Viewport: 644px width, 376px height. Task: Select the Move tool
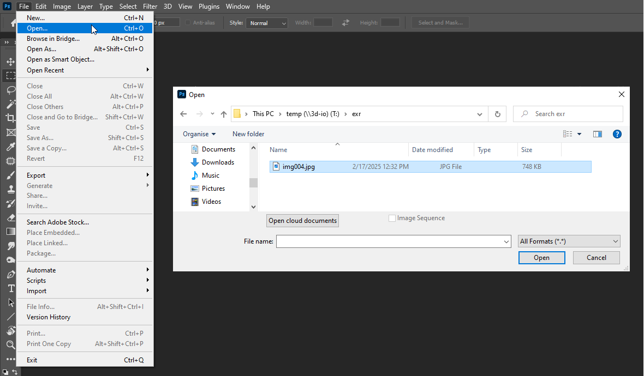(x=11, y=62)
